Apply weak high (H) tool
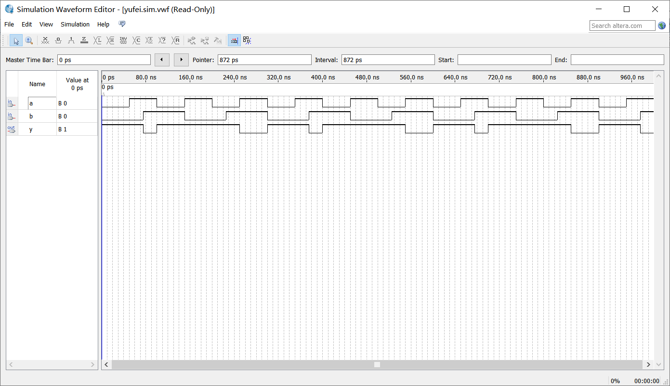Screen dimensions: 670x386 [x=110, y=40]
